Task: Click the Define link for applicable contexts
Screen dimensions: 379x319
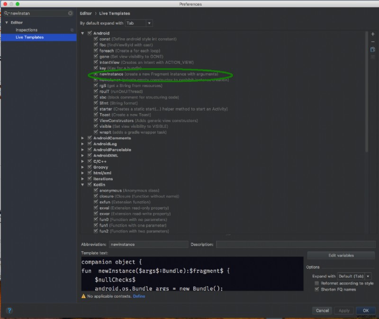Action: point(139,295)
